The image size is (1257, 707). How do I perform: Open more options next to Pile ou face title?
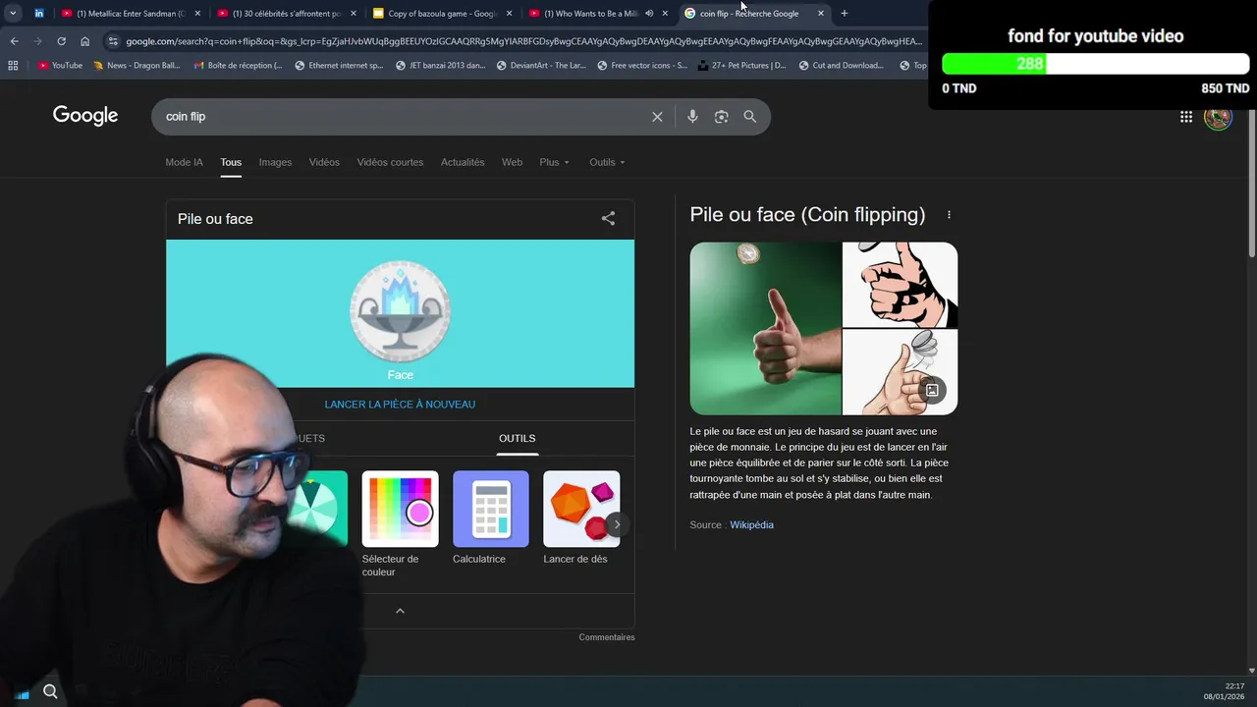pyautogui.click(x=949, y=215)
